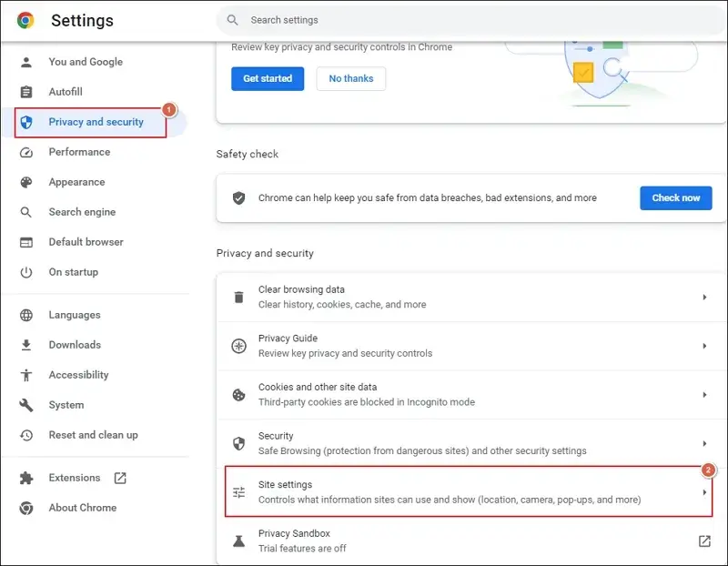Open the Search engine settings
Image resolution: width=728 pixels, height=566 pixels.
coord(82,212)
